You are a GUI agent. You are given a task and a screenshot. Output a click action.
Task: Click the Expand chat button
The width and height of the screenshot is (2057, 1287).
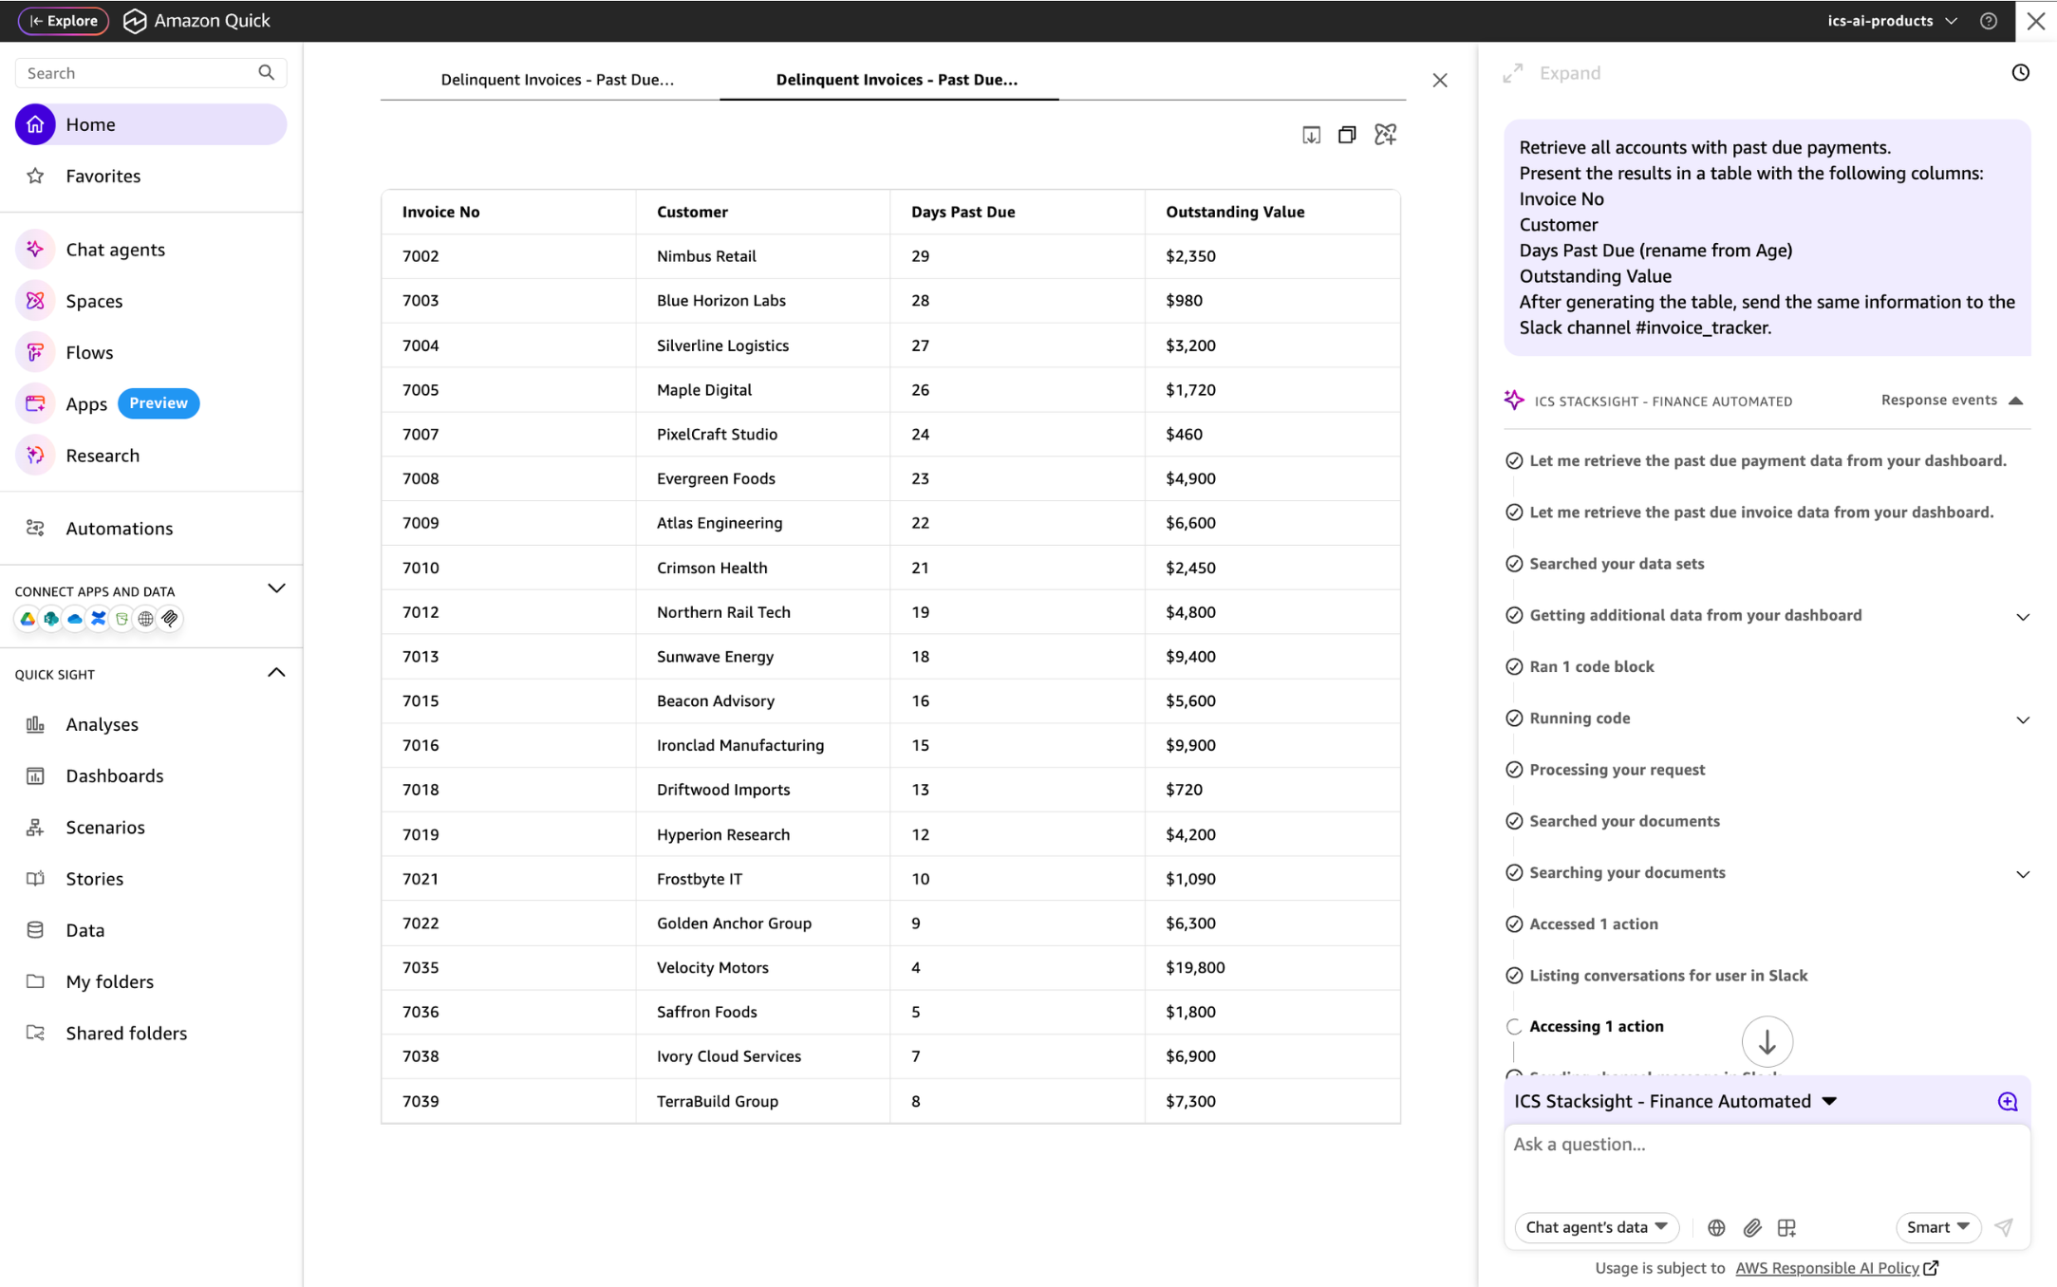1552,73
